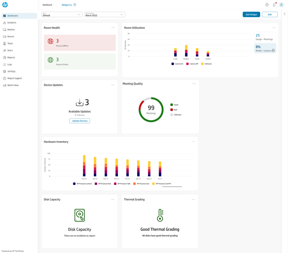The height and width of the screenshot is (253, 289).
Task: Click the HP logo icon
Action: [x=5, y=5]
